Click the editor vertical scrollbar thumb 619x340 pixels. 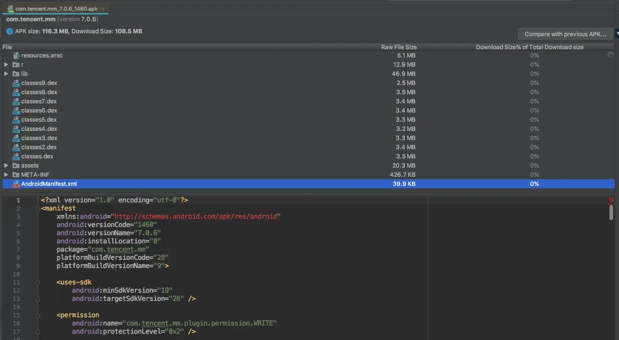point(611,212)
